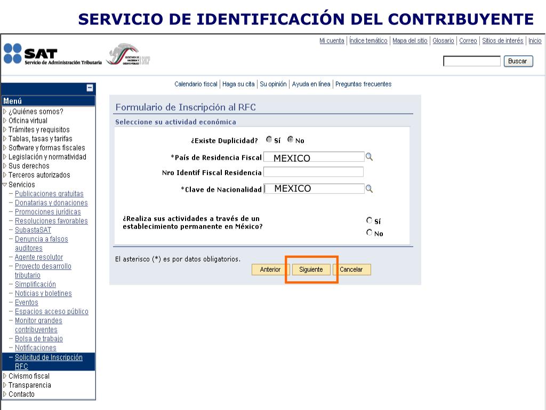Open Bolsa de trabajo link
The height and width of the screenshot is (410, 546).
tap(38, 339)
